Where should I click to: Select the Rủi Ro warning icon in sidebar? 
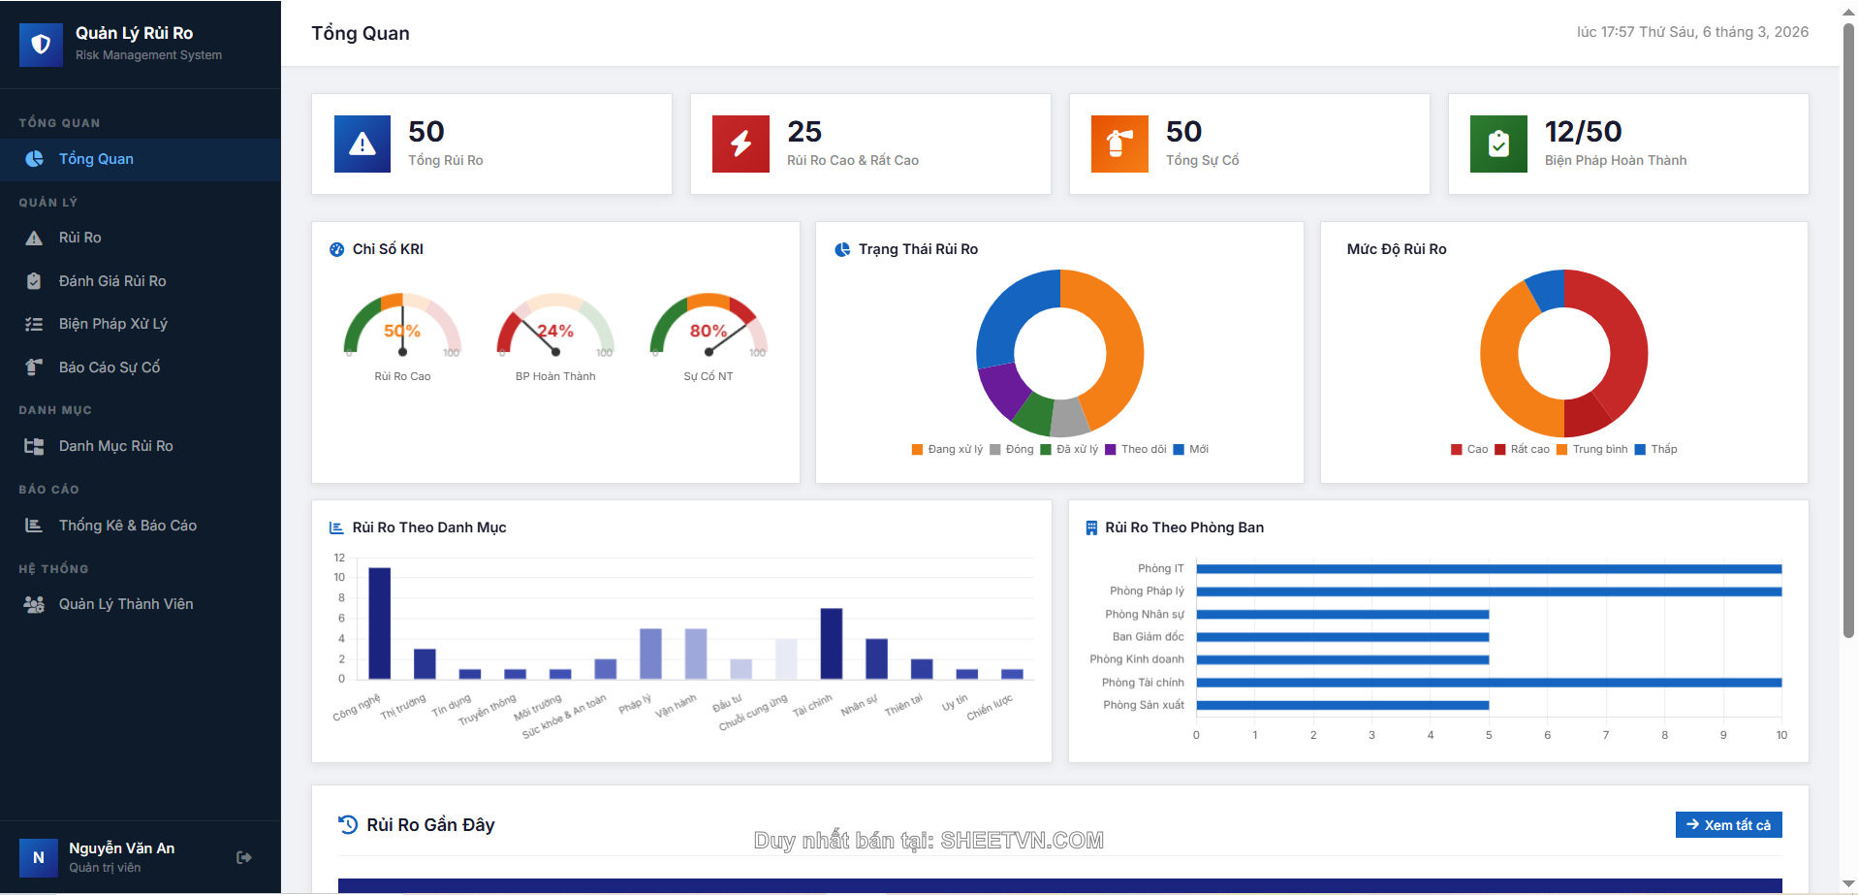click(35, 237)
